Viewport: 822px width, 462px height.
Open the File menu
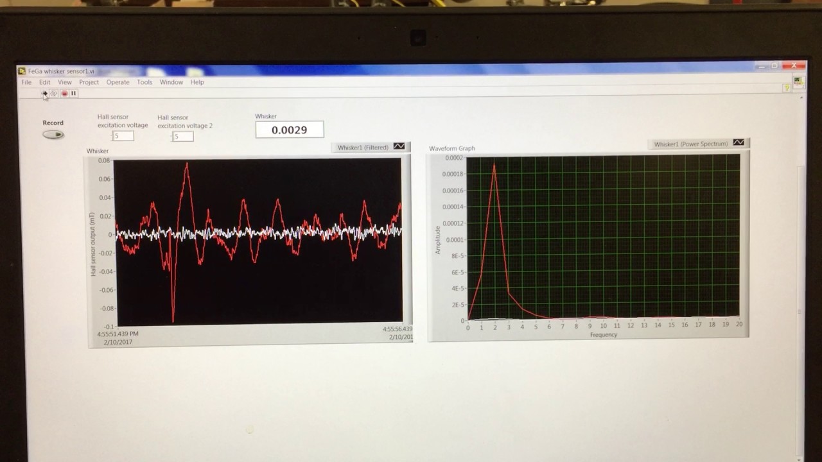click(26, 82)
